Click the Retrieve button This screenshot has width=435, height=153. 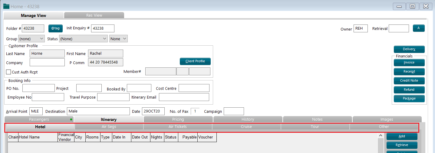(402, 145)
